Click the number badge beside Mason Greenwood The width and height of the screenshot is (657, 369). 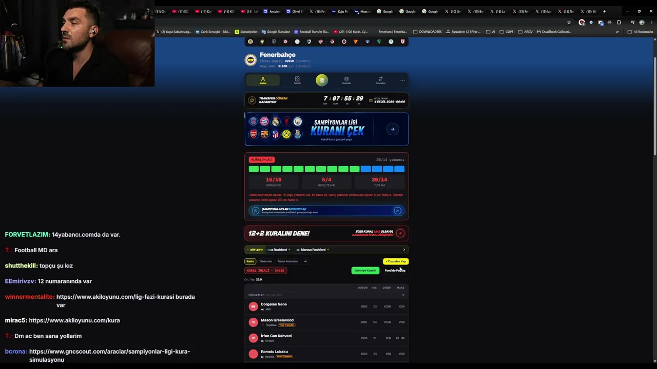click(x=253, y=322)
